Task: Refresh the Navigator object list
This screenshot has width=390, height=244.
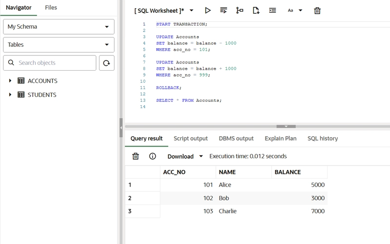Action: [x=106, y=63]
